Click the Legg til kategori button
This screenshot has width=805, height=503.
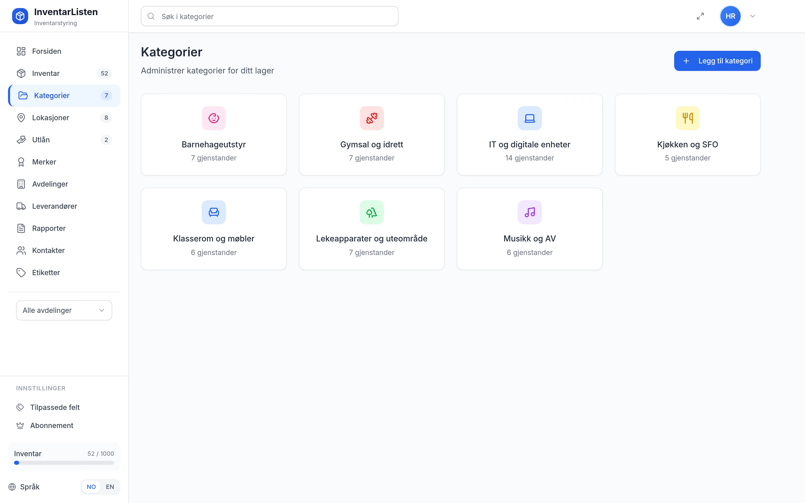[717, 61]
